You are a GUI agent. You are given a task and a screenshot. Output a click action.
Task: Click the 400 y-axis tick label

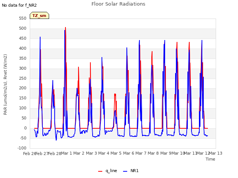(x=23, y=48)
